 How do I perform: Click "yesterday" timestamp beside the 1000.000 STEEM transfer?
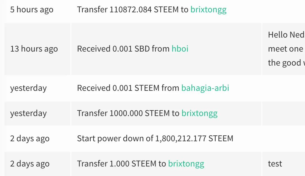point(28,114)
